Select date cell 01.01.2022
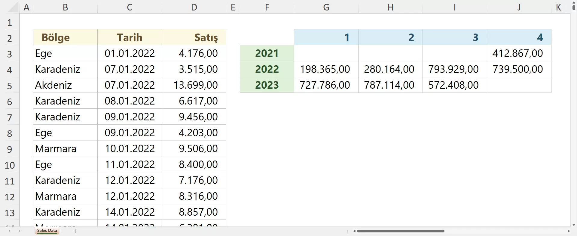Image resolution: width=577 pixels, height=236 pixels. (x=130, y=53)
